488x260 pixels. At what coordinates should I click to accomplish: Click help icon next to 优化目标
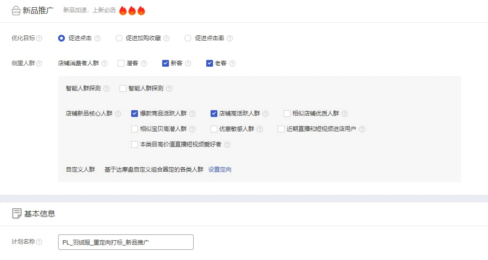pyautogui.click(x=39, y=38)
